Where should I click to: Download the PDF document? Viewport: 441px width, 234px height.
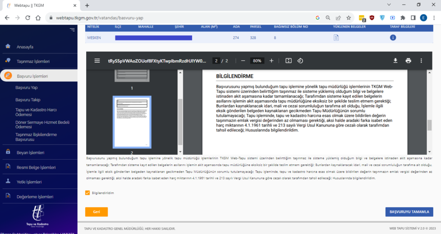(395, 61)
